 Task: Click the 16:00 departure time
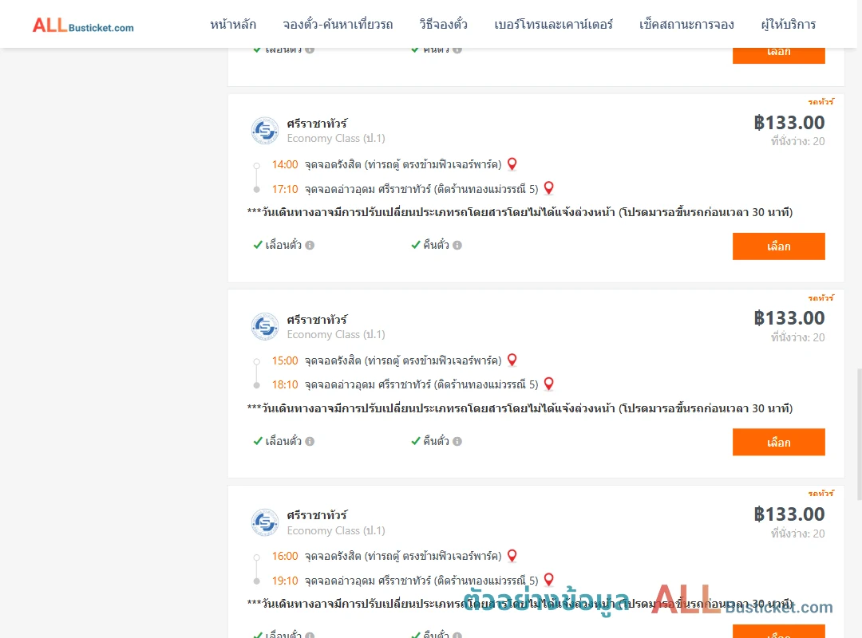tap(285, 556)
